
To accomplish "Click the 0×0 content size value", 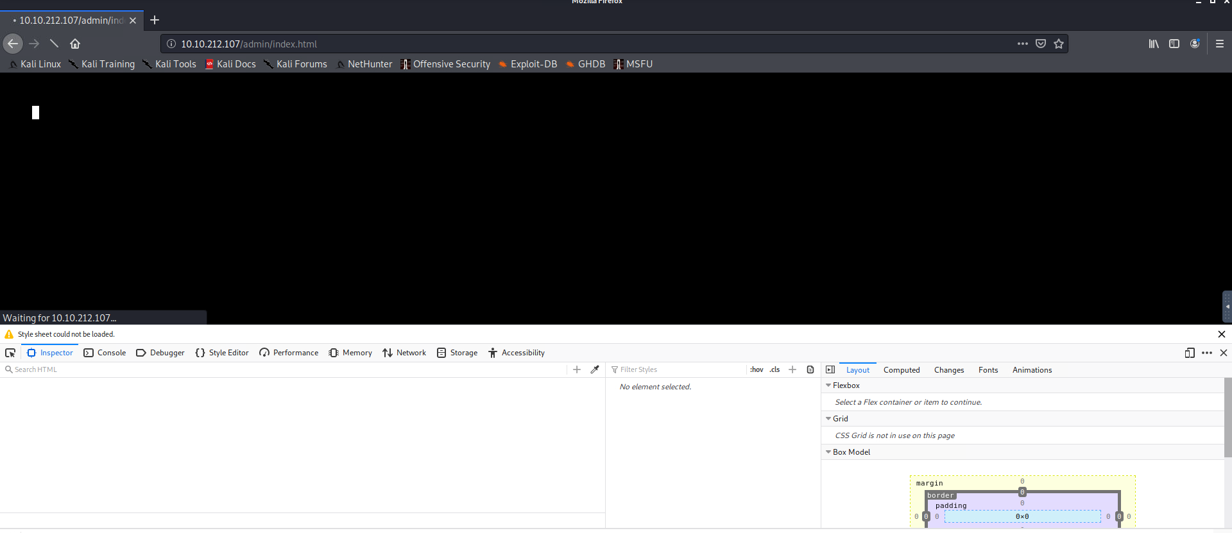I will [1022, 516].
